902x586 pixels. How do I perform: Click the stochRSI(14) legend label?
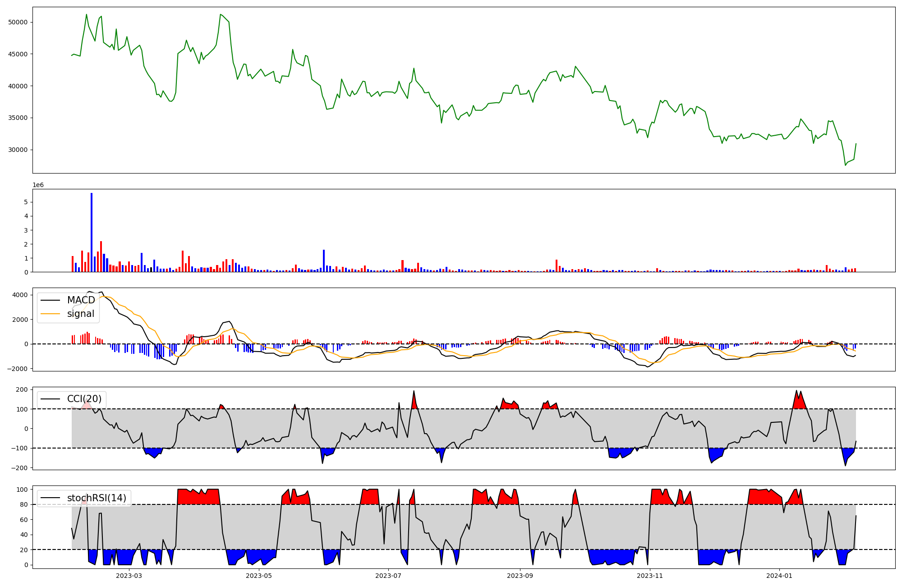[x=96, y=498]
